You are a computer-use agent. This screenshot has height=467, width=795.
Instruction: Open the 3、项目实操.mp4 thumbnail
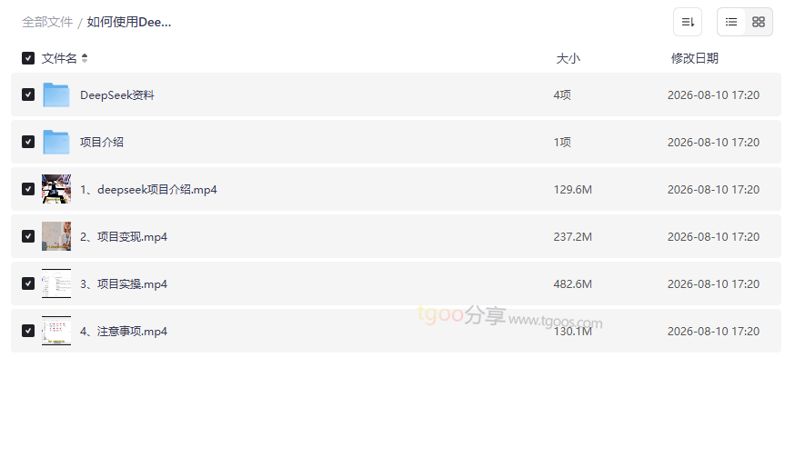click(56, 283)
